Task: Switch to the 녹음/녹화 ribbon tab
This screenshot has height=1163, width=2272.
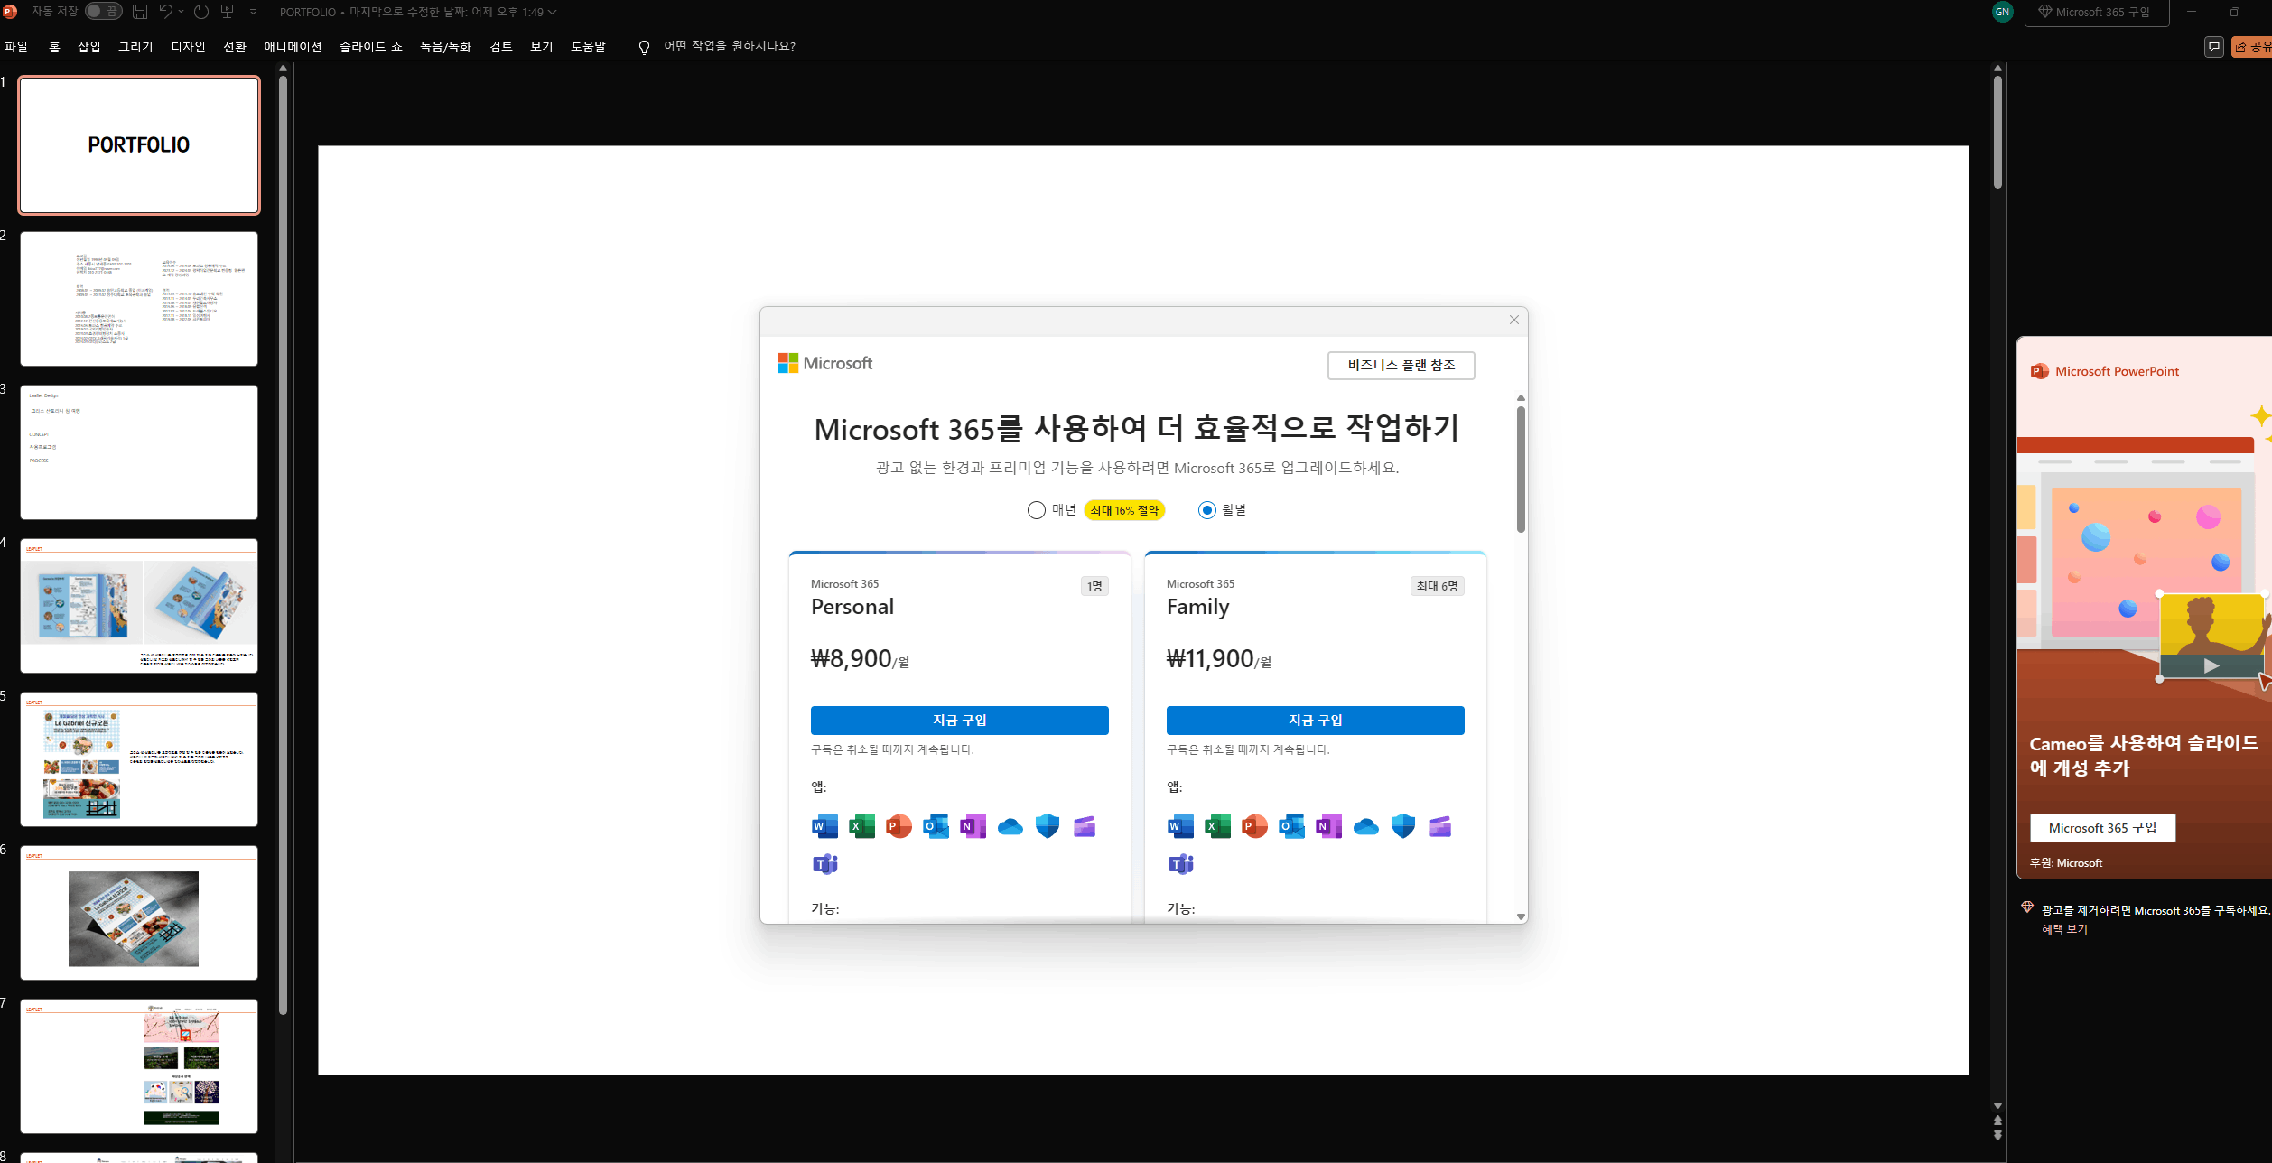Action: pyautogui.click(x=445, y=47)
